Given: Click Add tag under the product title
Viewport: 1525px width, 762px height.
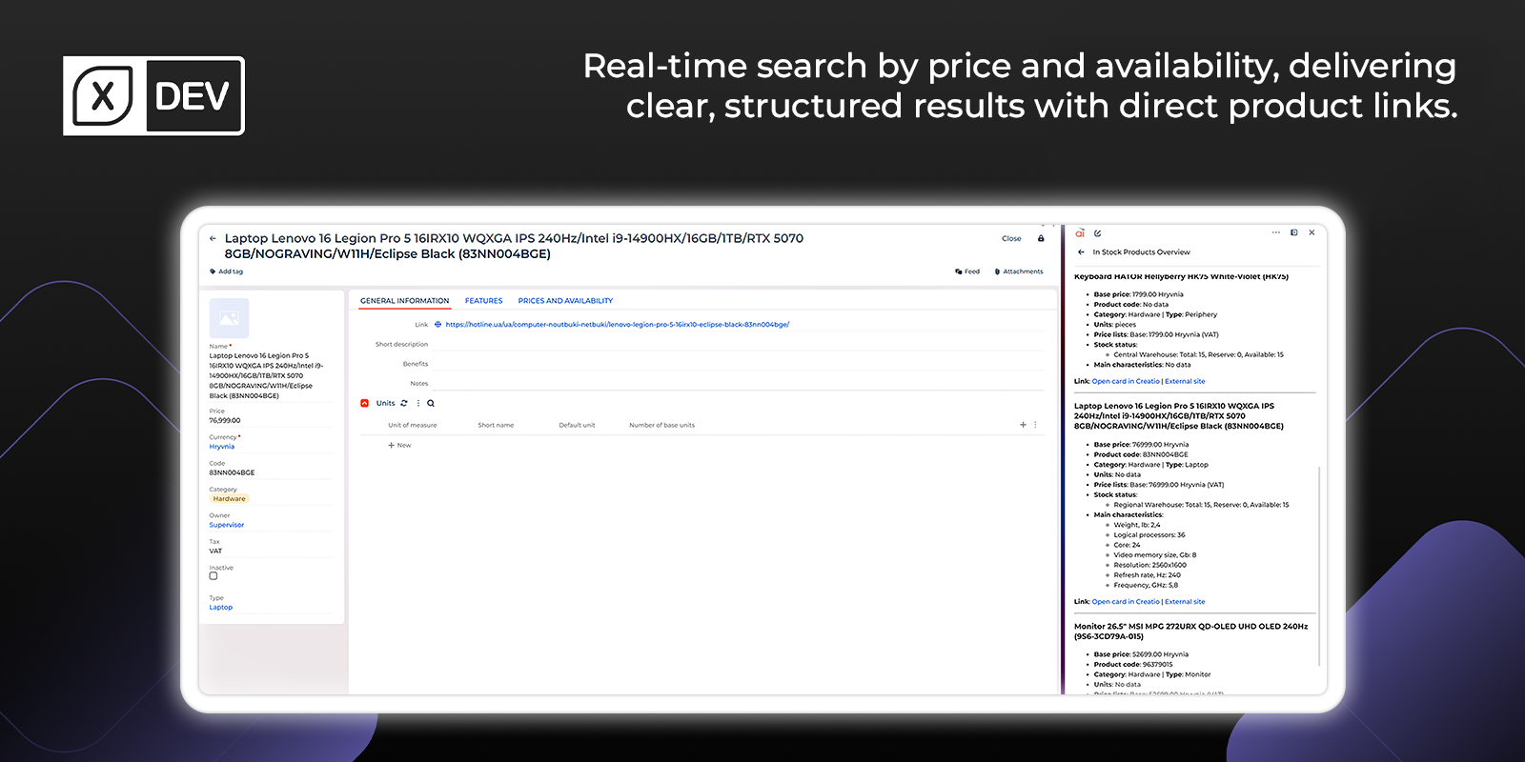Looking at the screenshot, I should tap(230, 272).
